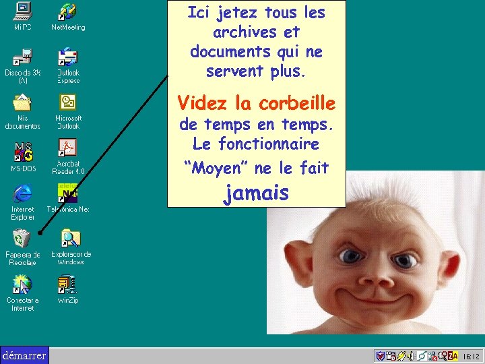
Task: Open the démarrer start button
Action: coord(24,355)
